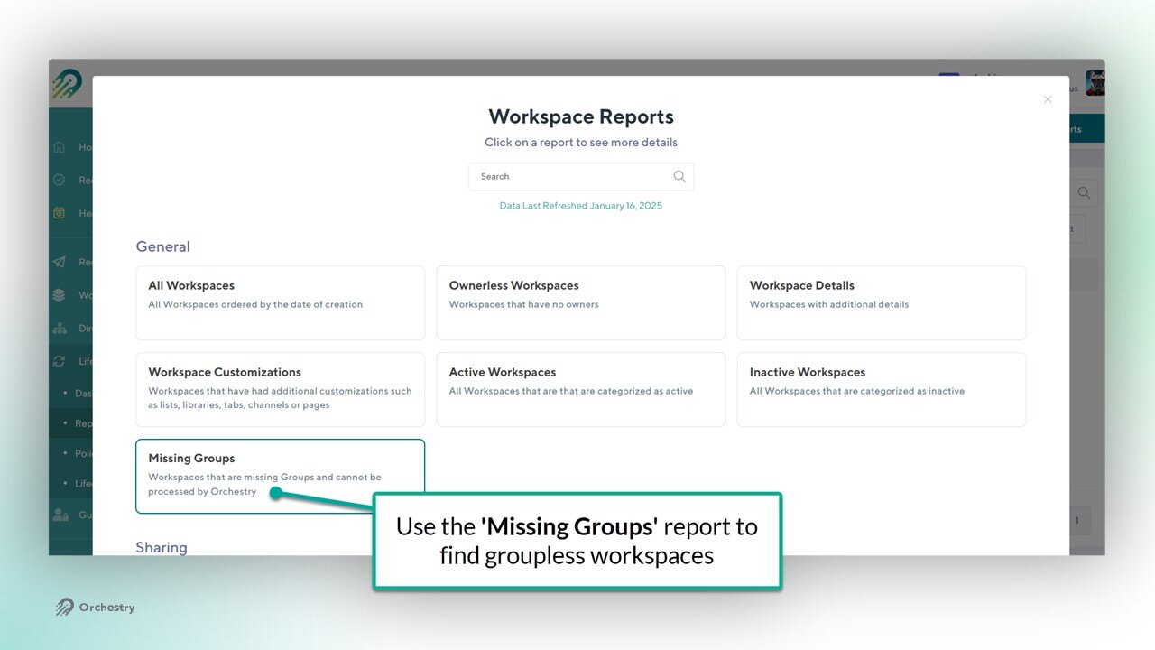1155x650 pixels.
Task: Click the 'General' section heading
Action: pos(163,246)
